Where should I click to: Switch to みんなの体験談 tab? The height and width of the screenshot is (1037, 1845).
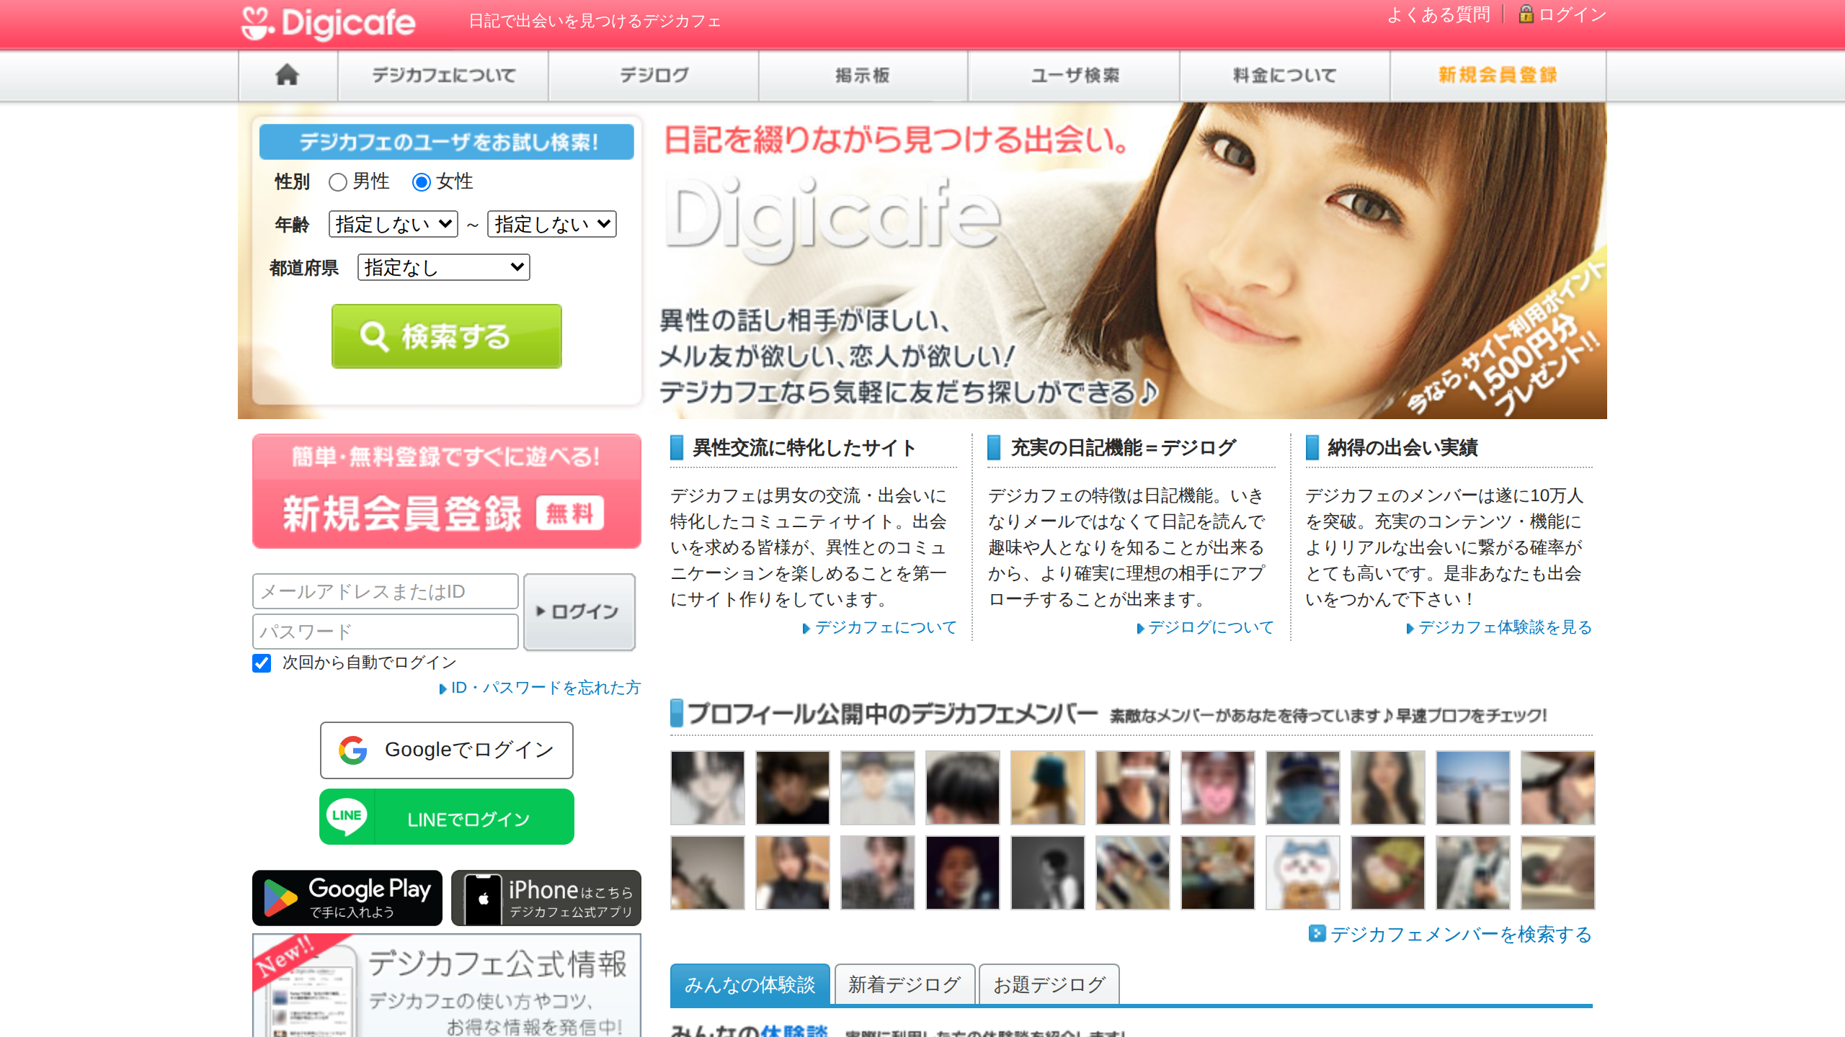click(750, 984)
